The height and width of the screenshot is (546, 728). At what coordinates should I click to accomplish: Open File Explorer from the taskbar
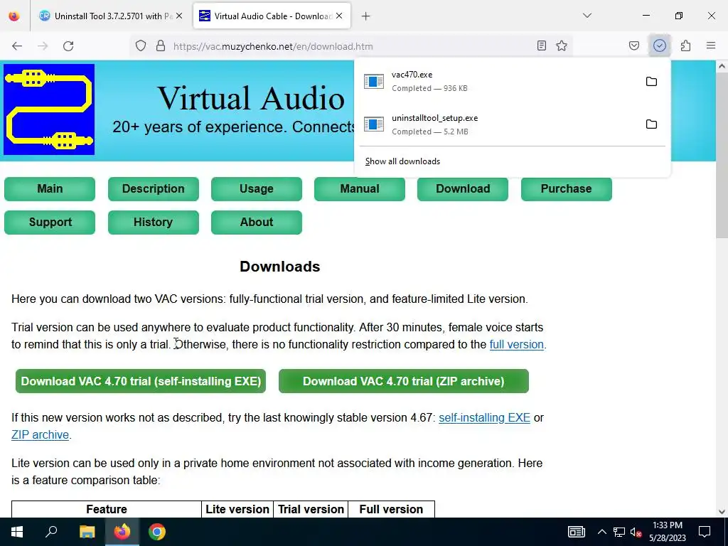(x=87, y=532)
